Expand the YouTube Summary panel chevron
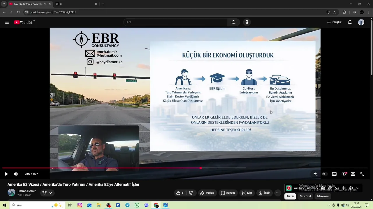The image size is (373, 209). (x=358, y=188)
